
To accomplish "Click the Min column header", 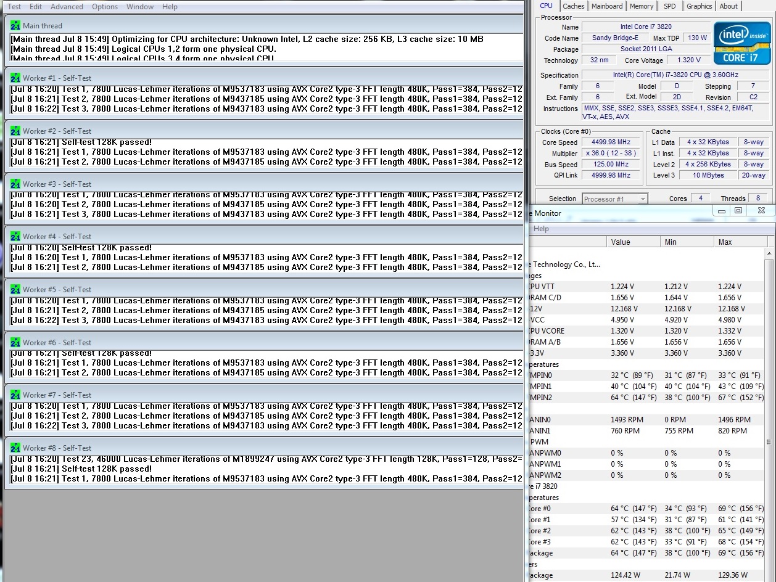I will (687, 242).
